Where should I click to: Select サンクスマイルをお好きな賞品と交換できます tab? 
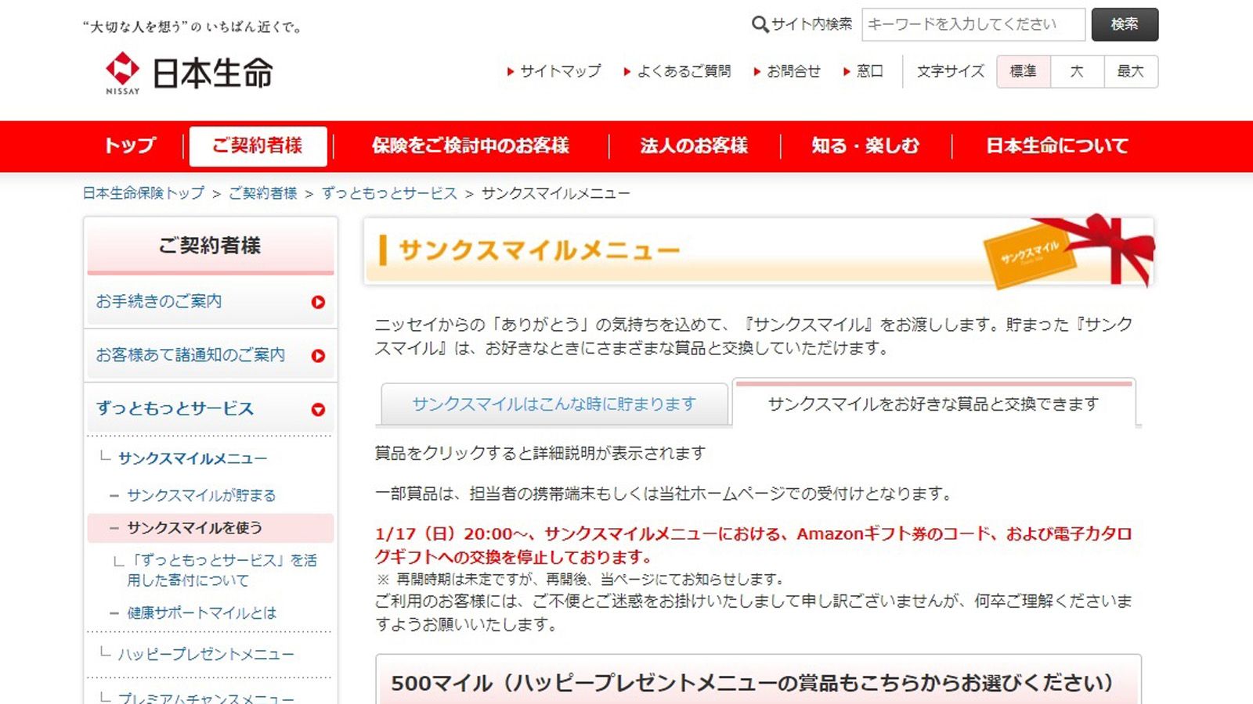(933, 404)
